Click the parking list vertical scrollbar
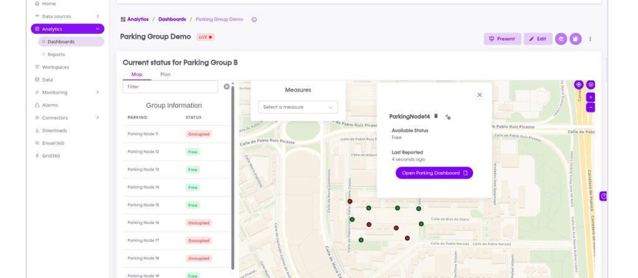The image size is (638, 278). [x=233, y=177]
